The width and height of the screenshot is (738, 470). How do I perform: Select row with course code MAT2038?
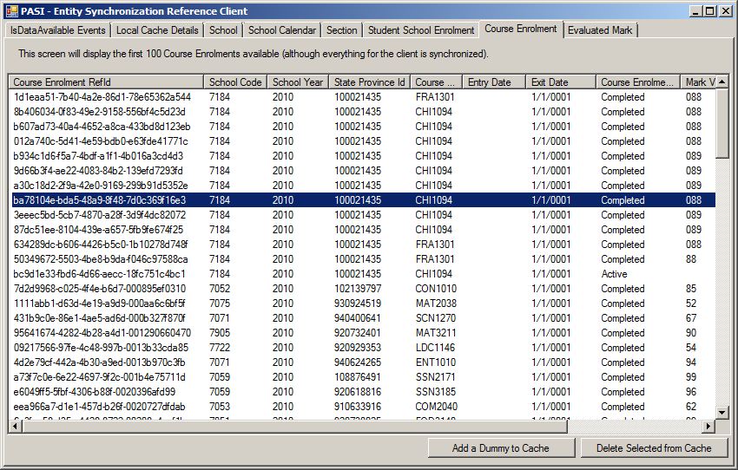click(347, 304)
